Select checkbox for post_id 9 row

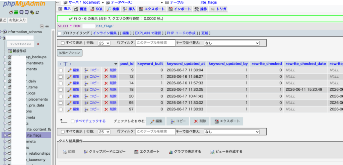(61, 70)
